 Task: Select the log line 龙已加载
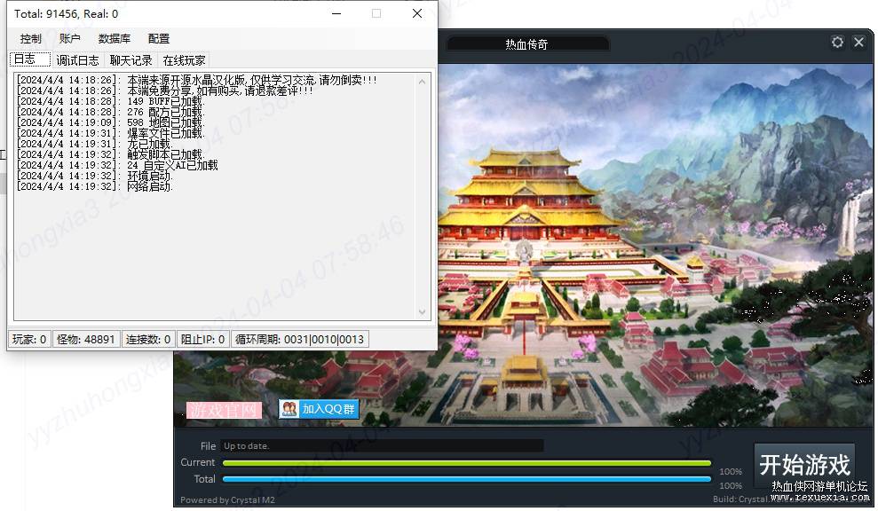point(95,144)
